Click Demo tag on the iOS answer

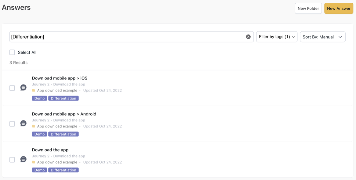39,98
